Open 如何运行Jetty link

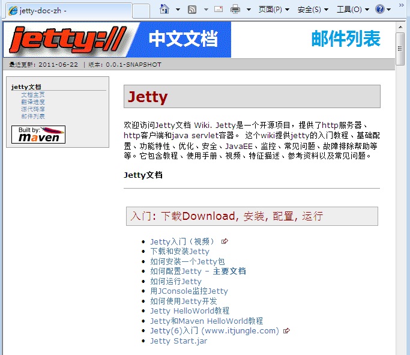click(x=176, y=281)
